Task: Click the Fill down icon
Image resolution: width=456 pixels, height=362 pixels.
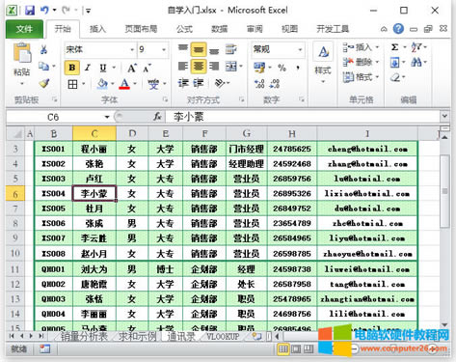Action: pos(394,62)
